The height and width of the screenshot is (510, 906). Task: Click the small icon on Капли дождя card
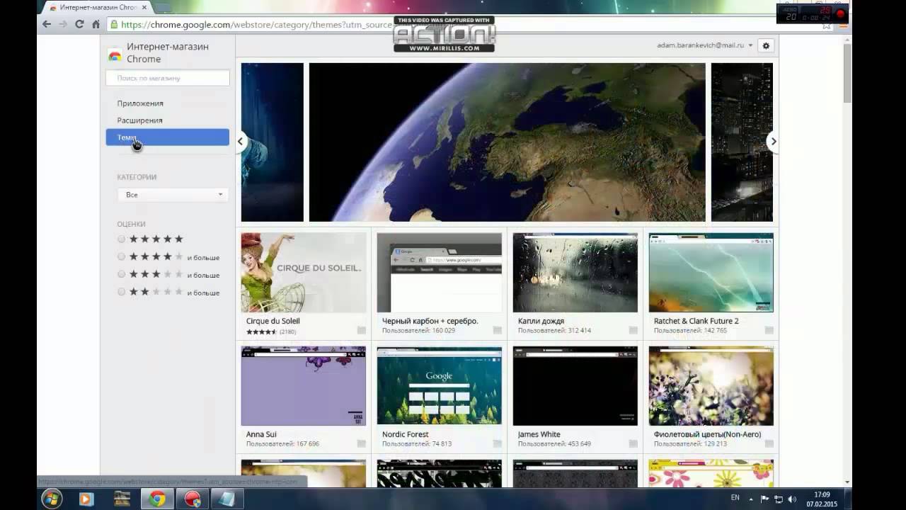click(633, 331)
